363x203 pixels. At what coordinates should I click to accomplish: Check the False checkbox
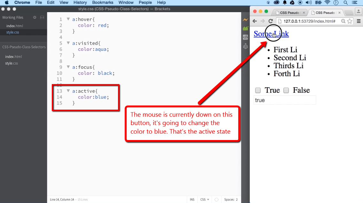tap(286, 90)
